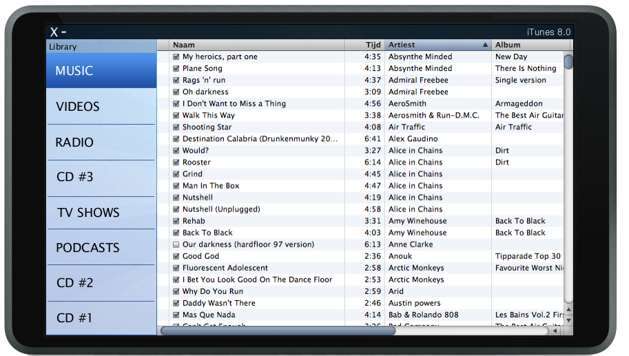The image size is (629, 356).
Task: Open TV SHOWS in the sidebar
Action: pos(101,213)
